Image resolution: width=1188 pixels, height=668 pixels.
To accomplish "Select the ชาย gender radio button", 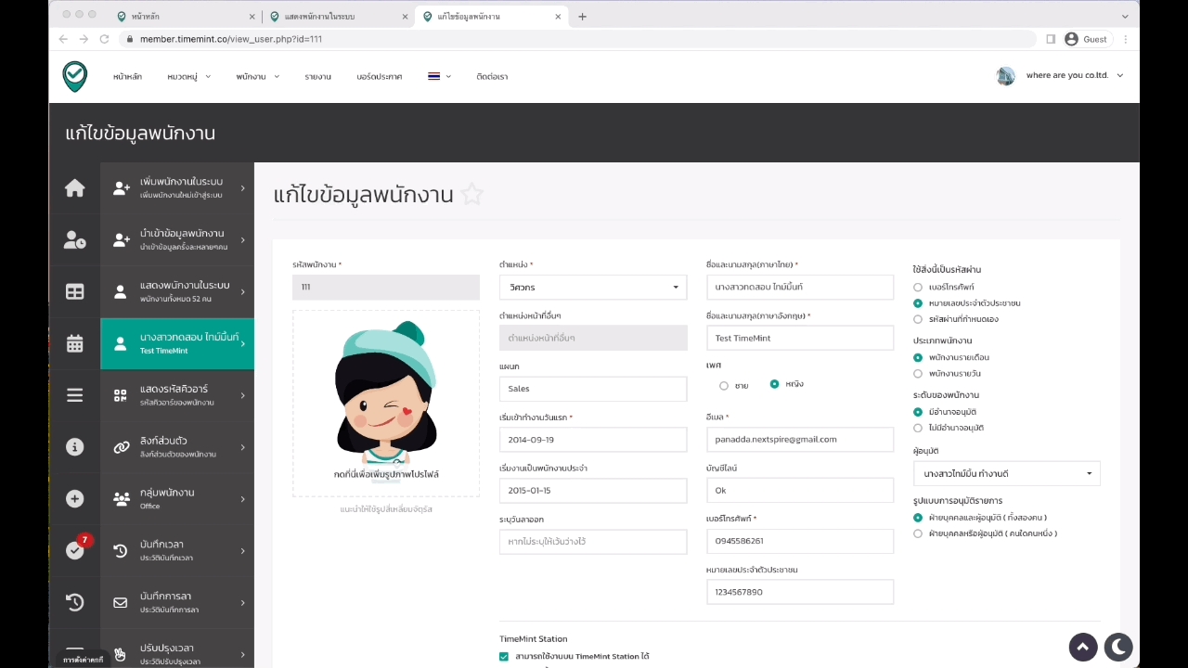I will coord(724,385).
